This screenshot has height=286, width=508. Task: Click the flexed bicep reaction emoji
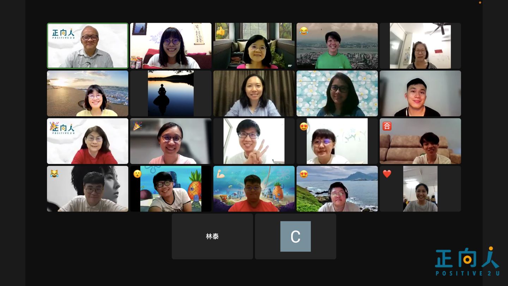pyautogui.click(x=220, y=174)
